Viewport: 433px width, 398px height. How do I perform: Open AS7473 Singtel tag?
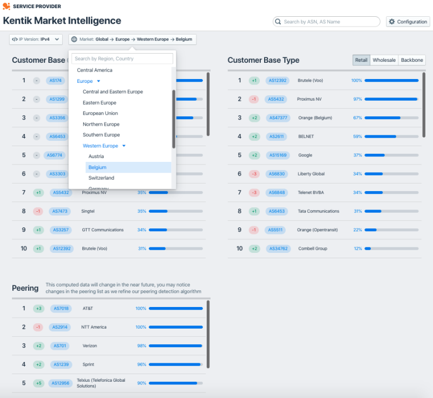pos(60,211)
